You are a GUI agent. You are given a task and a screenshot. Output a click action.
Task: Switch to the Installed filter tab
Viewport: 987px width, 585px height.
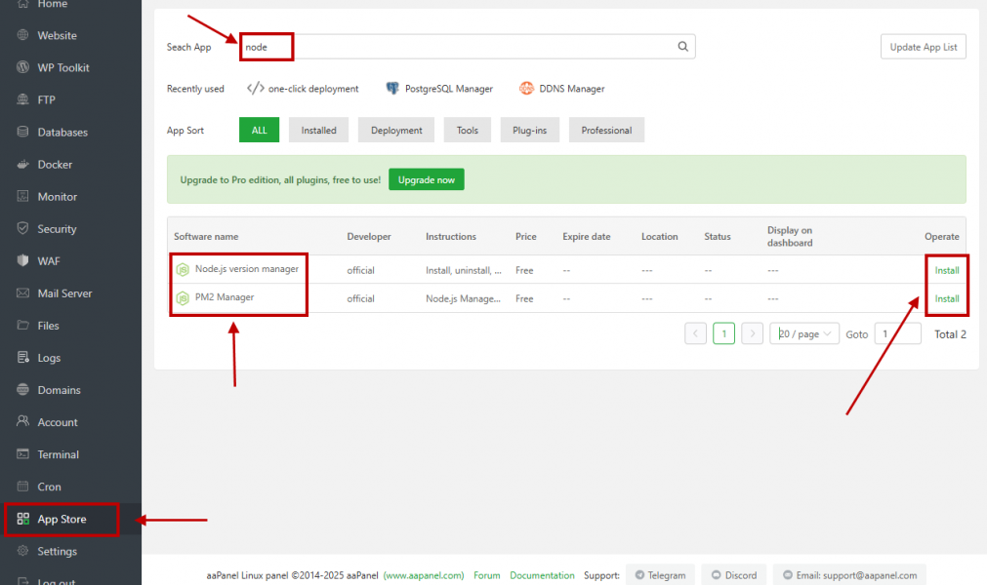pos(318,130)
